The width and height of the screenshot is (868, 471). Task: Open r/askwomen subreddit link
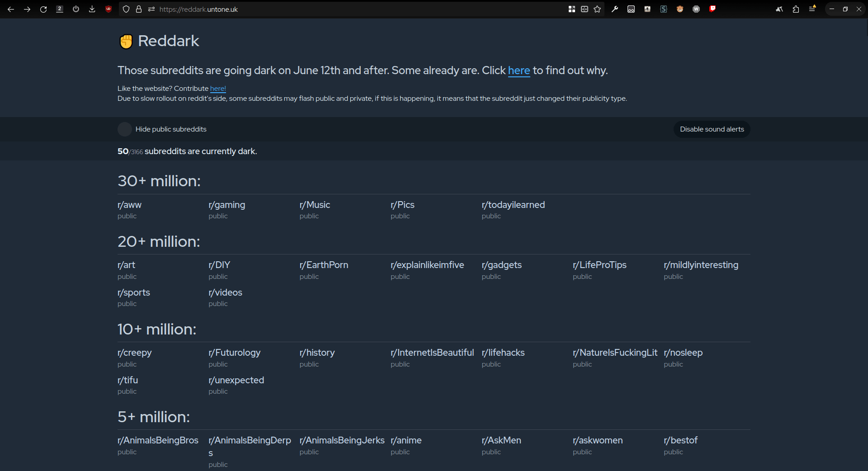coord(598,440)
